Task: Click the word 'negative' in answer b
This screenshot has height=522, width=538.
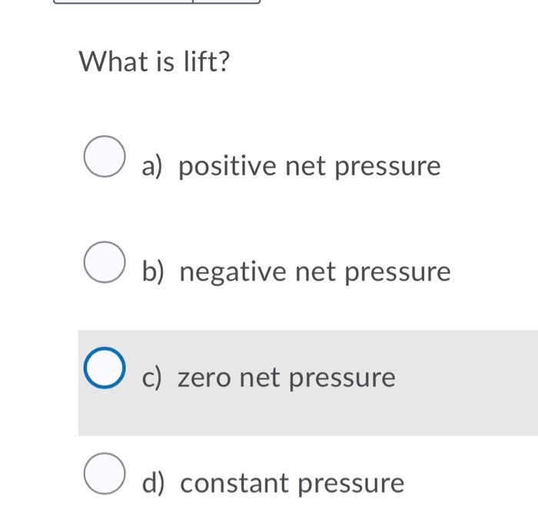Action: (233, 272)
